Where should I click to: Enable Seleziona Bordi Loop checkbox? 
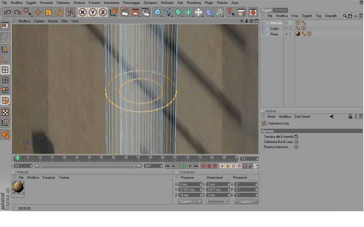[x=296, y=142]
